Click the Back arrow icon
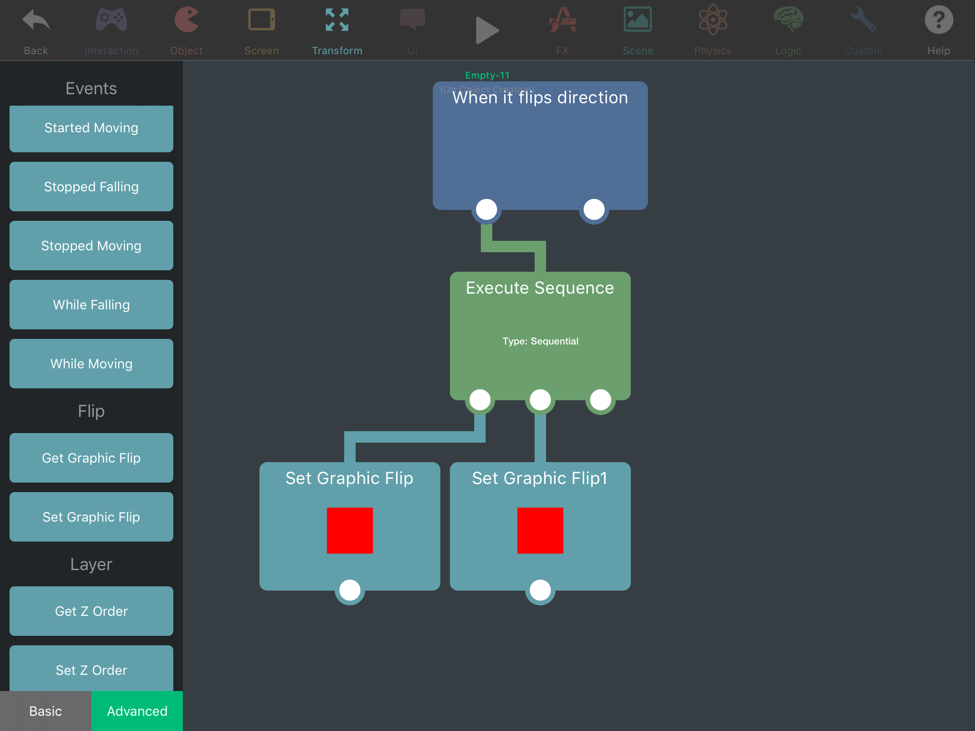The height and width of the screenshot is (731, 975). 36,21
